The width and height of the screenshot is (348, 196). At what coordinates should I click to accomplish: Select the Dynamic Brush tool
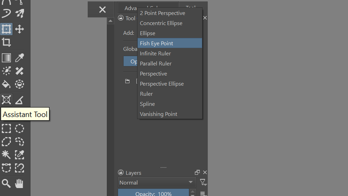6,13
